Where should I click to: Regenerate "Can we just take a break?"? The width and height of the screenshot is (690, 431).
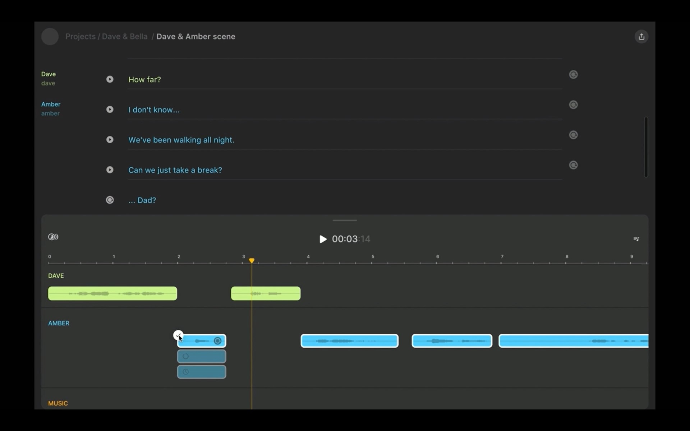pos(574,165)
